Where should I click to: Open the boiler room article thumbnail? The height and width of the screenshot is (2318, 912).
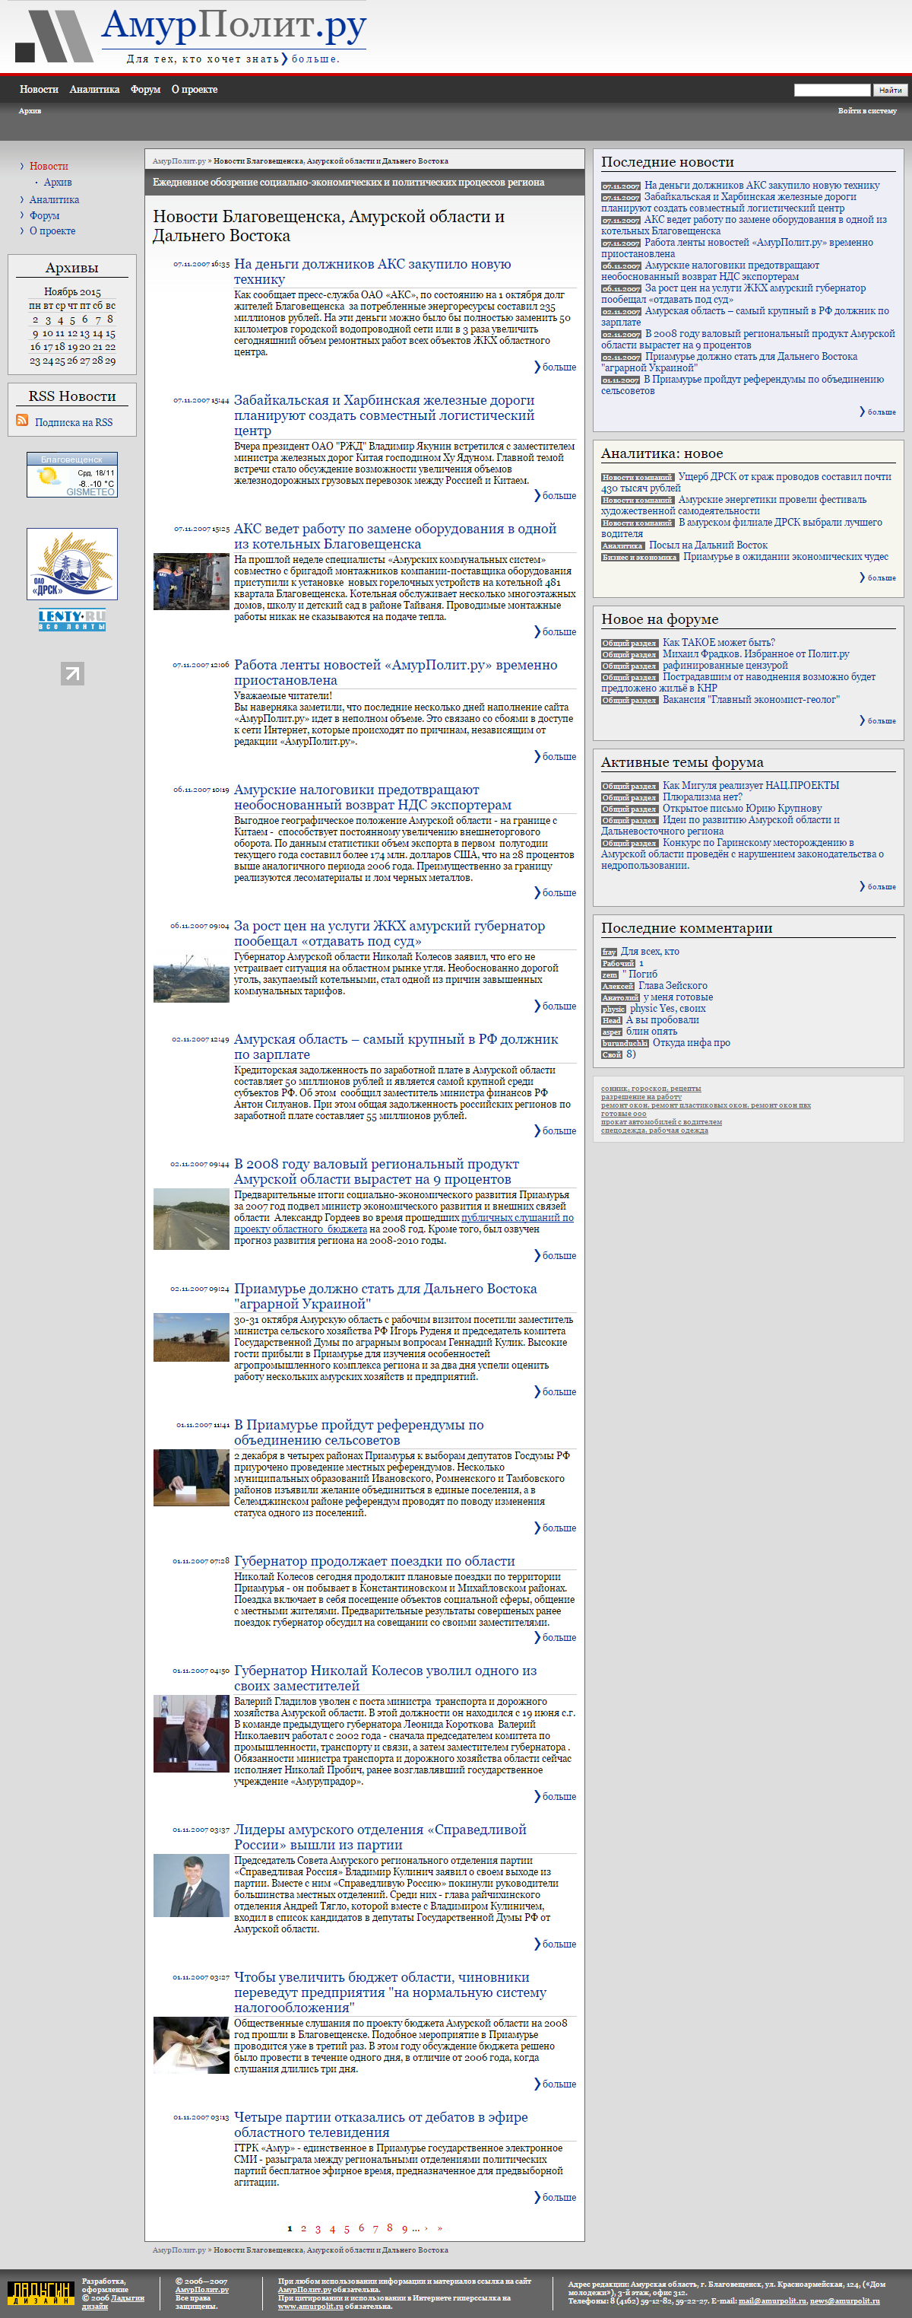(191, 581)
